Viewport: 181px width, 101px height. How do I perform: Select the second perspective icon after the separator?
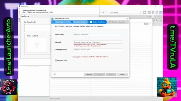point(153,12)
